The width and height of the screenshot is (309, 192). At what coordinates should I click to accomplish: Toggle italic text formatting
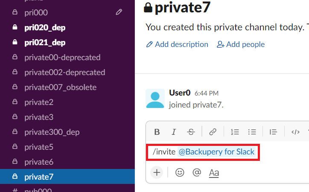174,132
